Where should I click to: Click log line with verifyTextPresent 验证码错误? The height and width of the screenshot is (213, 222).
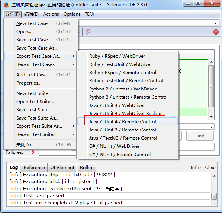(110, 189)
